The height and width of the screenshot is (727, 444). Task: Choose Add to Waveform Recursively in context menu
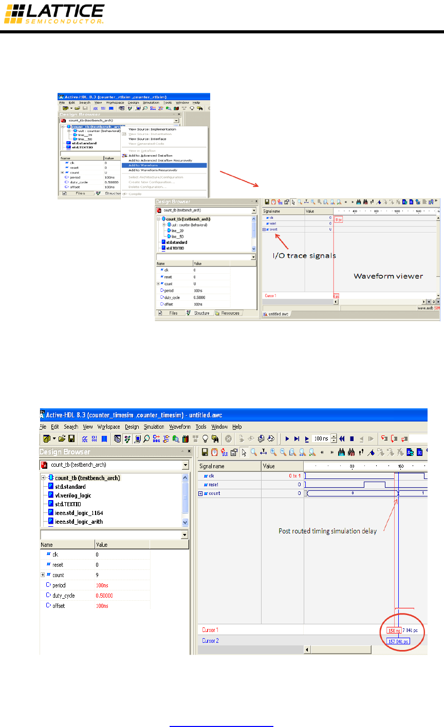[164, 169]
